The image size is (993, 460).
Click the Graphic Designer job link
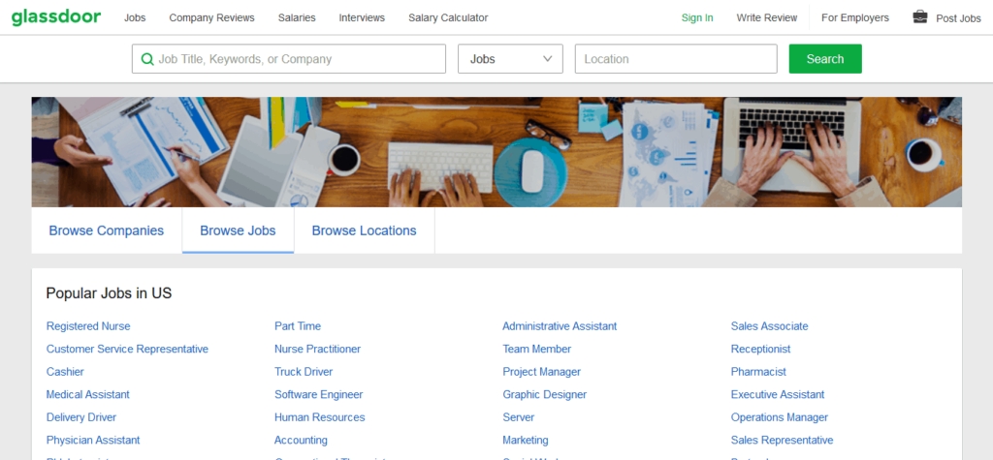click(x=544, y=394)
